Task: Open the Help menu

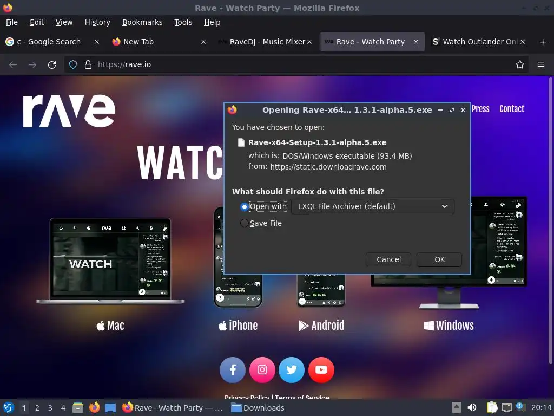Action: (212, 22)
